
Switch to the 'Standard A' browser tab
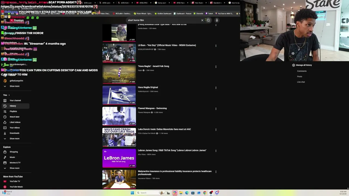(217, 3)
